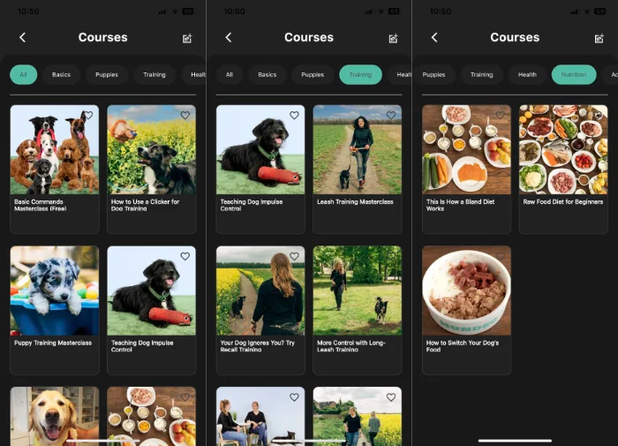
Task: Open the add icon on the right Courses screen
Action: point(599,38)
